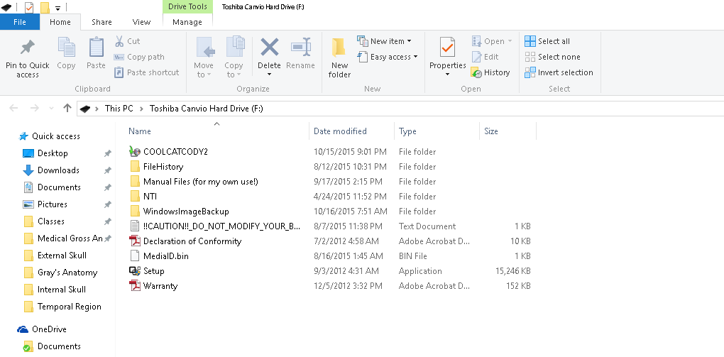
Task: Open the Share ribbon tab
Action: coord(101,22)
